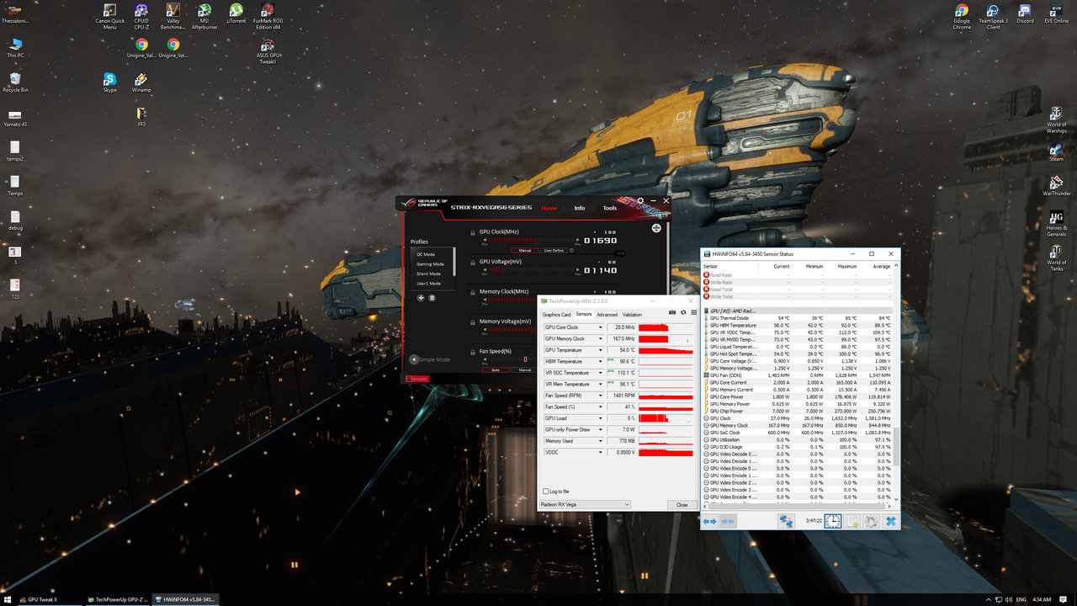
Task: Switch to HWiNFO64 taskbar button
Action: tap(186, 599)
